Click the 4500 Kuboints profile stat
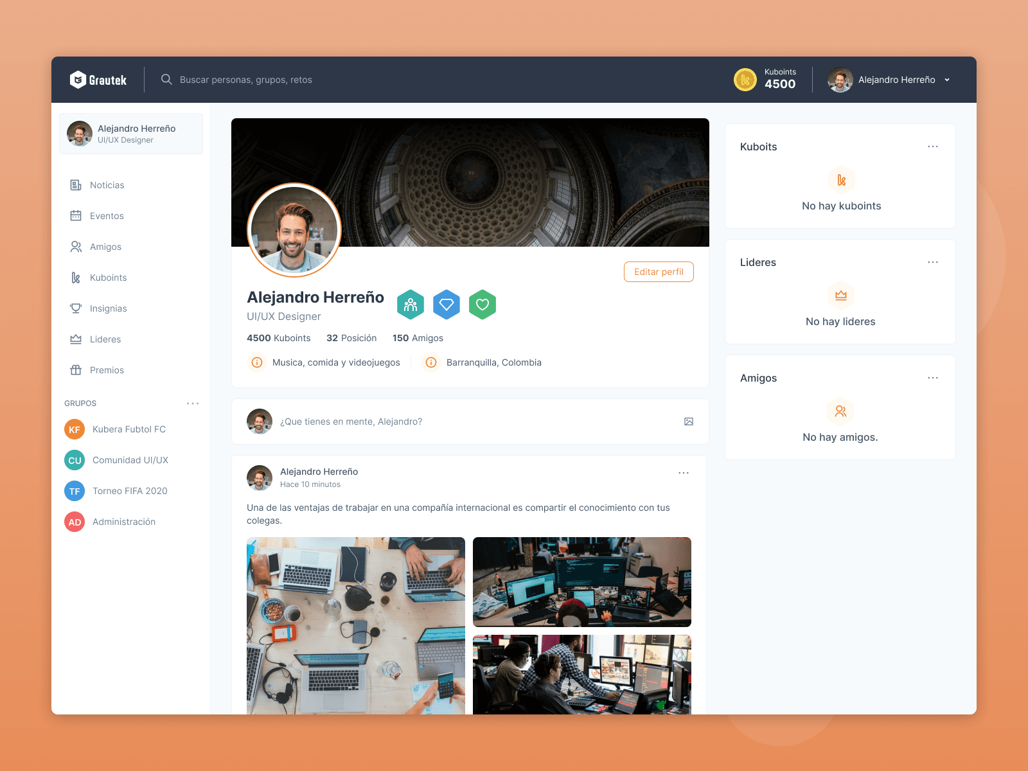 pyautogui.click(x=279, y=338)
